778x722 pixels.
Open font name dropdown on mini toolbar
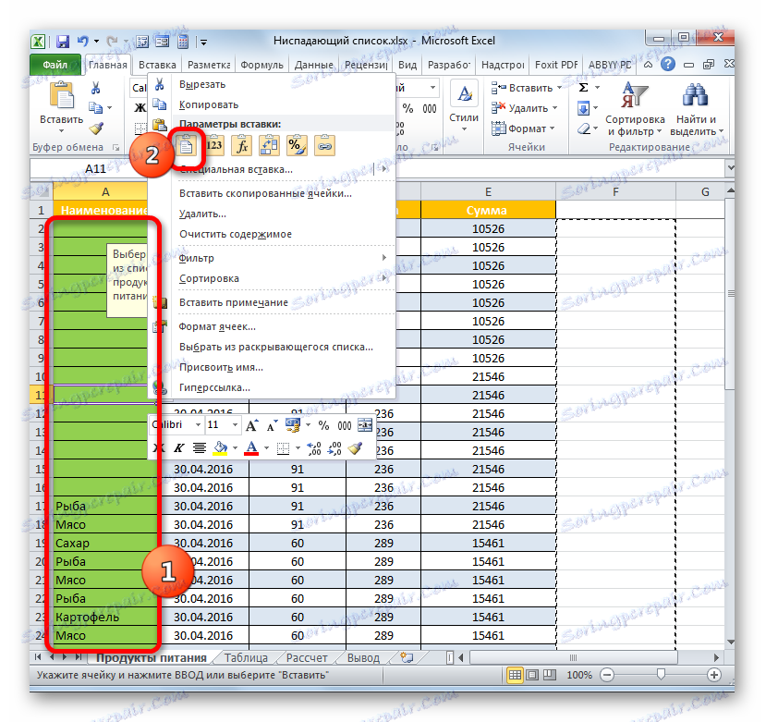(x=198, y=425)
